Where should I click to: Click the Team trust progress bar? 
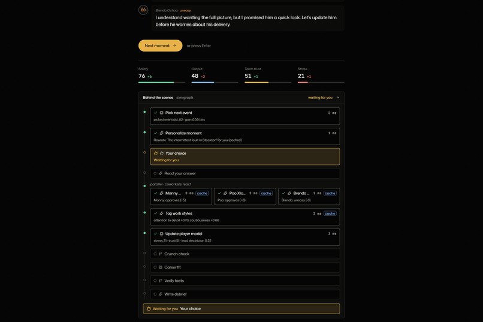tap(268, 82)
